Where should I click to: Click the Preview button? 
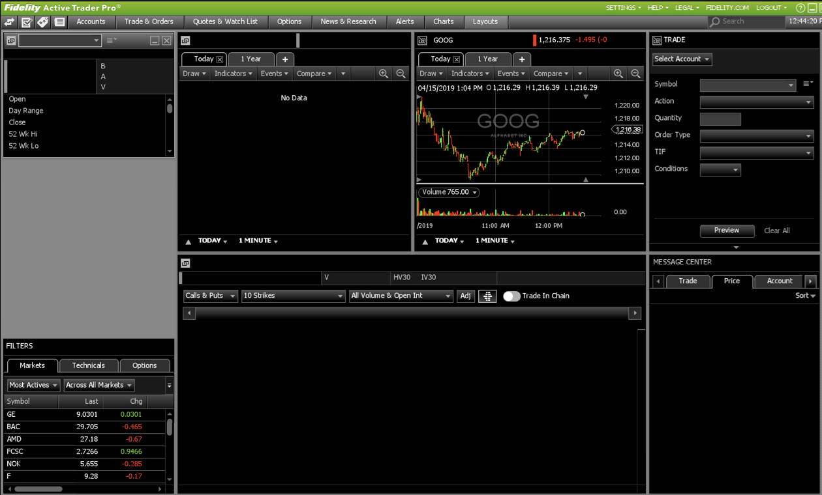click(x=727, y=231)
